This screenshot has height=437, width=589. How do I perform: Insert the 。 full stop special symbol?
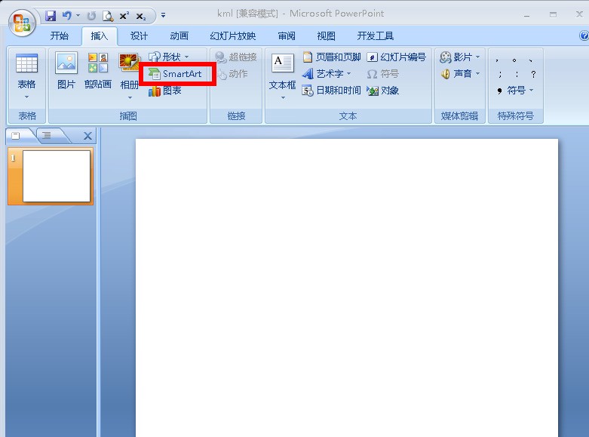tap(514, 60)
